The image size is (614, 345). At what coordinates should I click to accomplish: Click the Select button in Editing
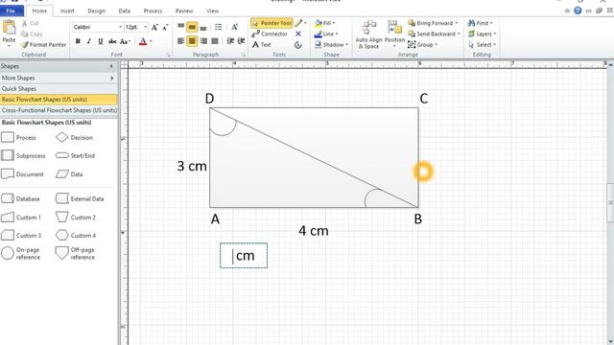[482, 45]
